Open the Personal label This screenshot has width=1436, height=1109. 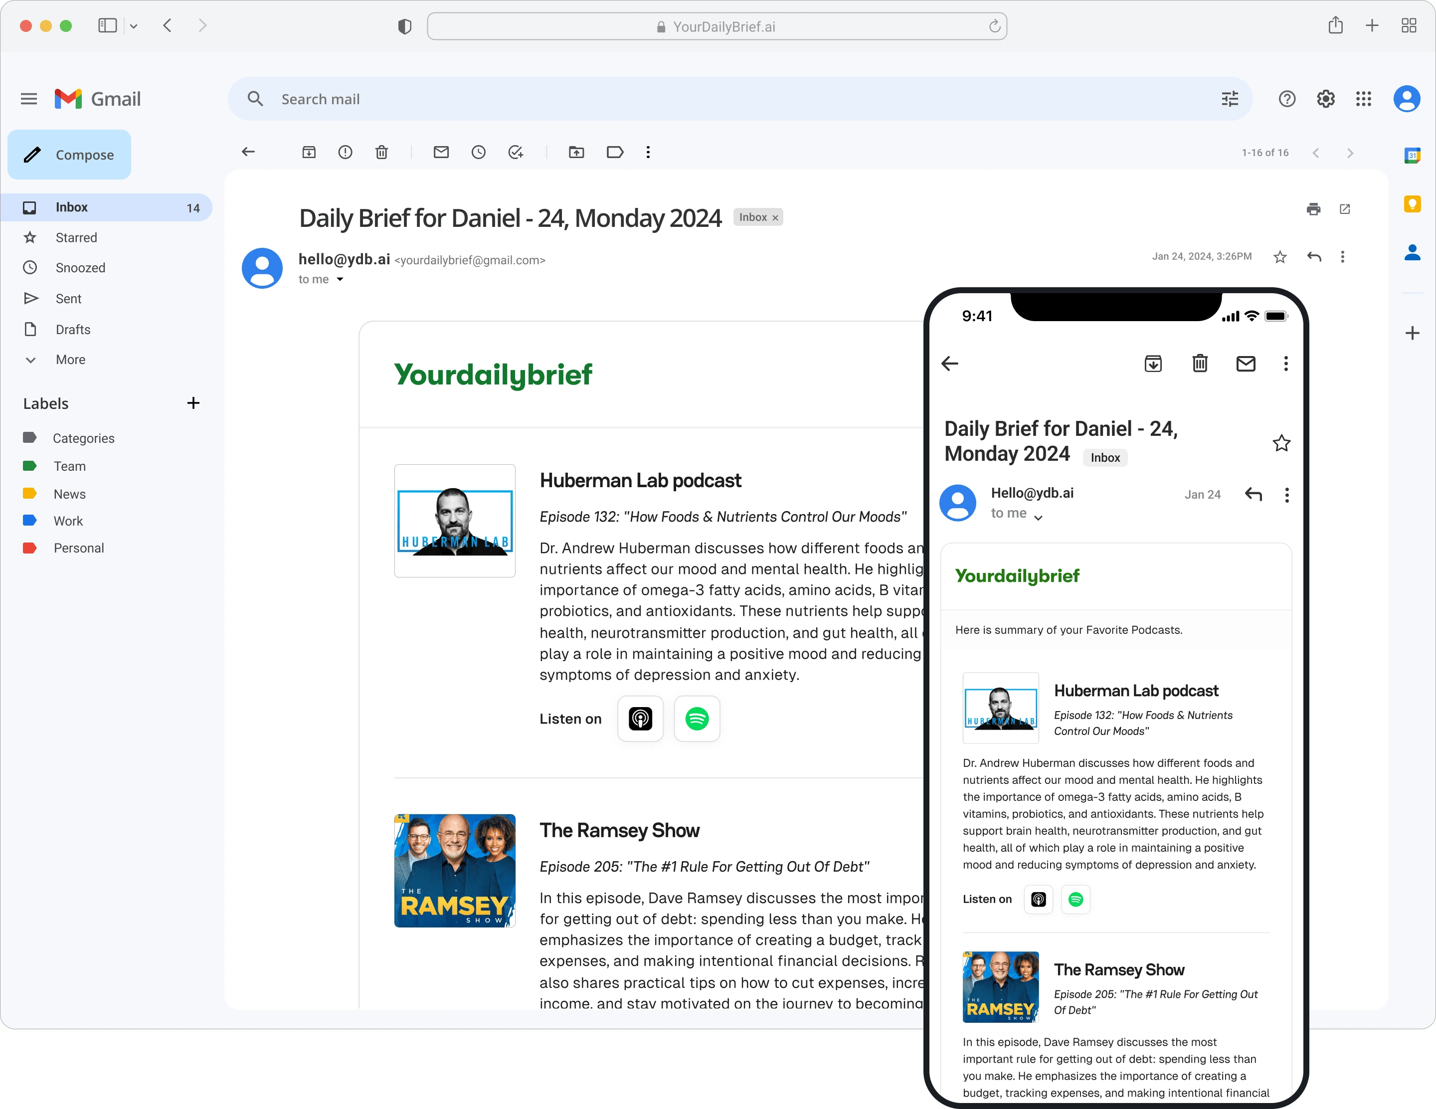pos(79,548)
